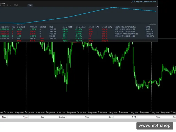The image size is (176, 132).
Task: Open the http://MTCommander.com link
Action: point(146,2)
